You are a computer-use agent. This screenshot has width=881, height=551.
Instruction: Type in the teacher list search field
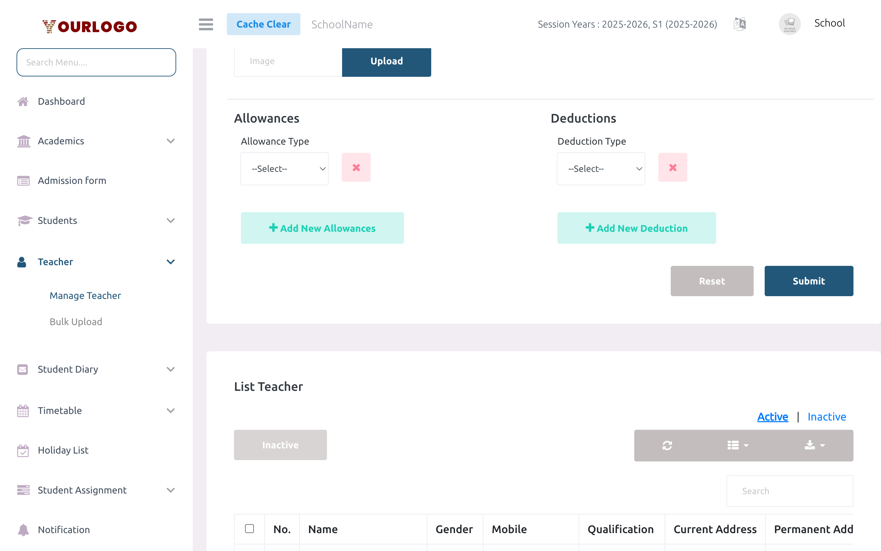click(x=789, y=491)
